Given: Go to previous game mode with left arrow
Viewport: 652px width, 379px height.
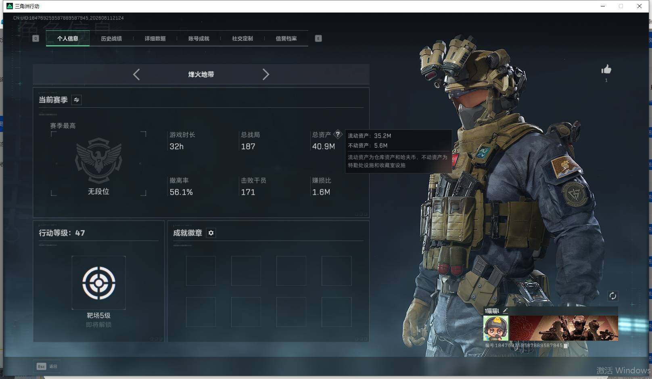Looking at the screenshot, I should pos(136,74).
